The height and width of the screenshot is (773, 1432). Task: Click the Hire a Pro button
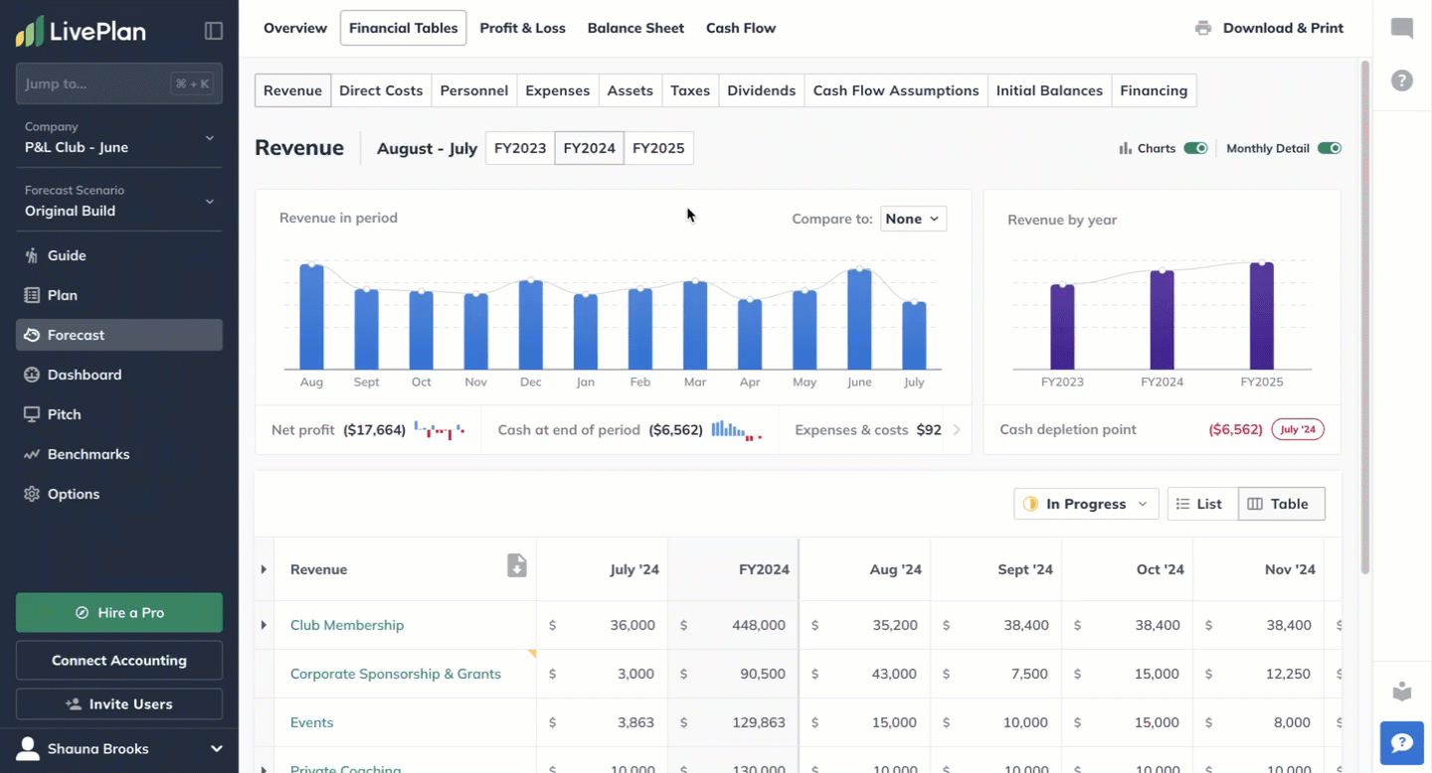coord(119,613)
